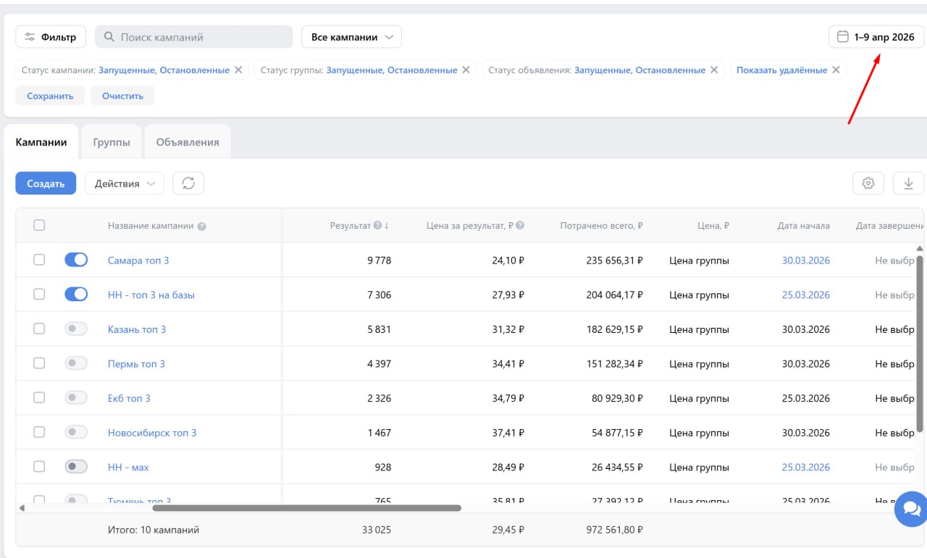Screen dimensions: 927x558
Task: Click the total spend 972 561,80 ₽
Action: tap(615, 530)
